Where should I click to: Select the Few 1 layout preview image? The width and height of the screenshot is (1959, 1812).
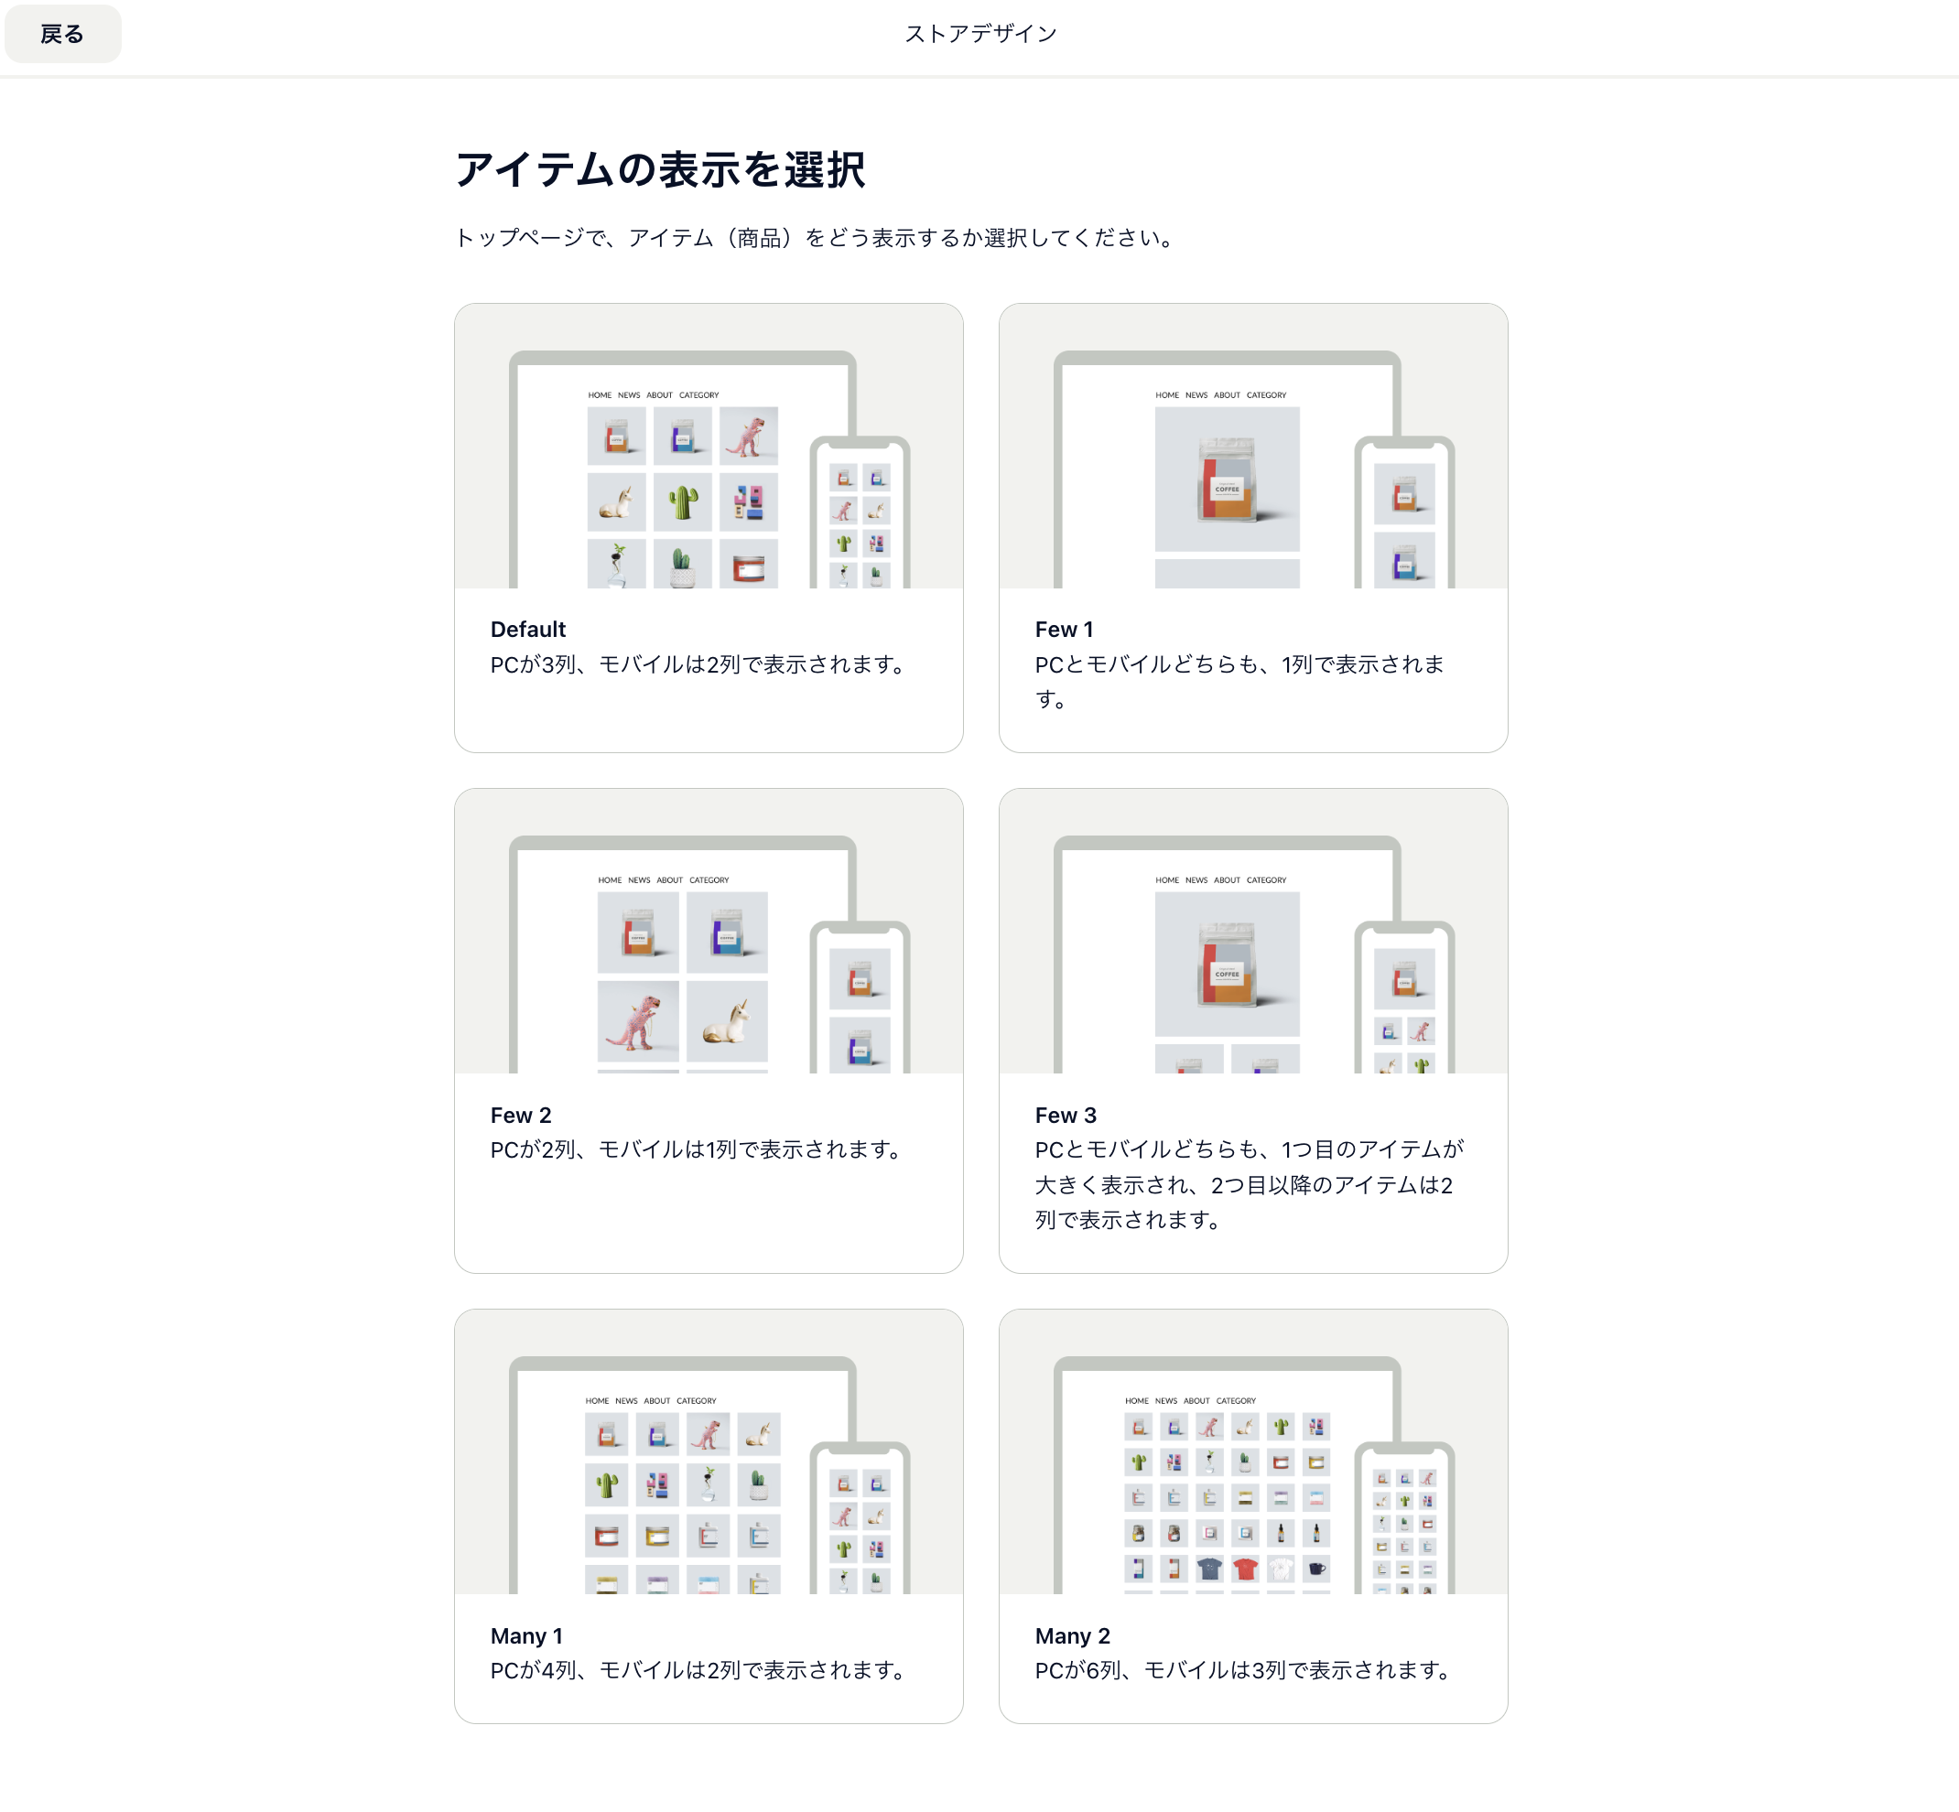point(1251,447)
